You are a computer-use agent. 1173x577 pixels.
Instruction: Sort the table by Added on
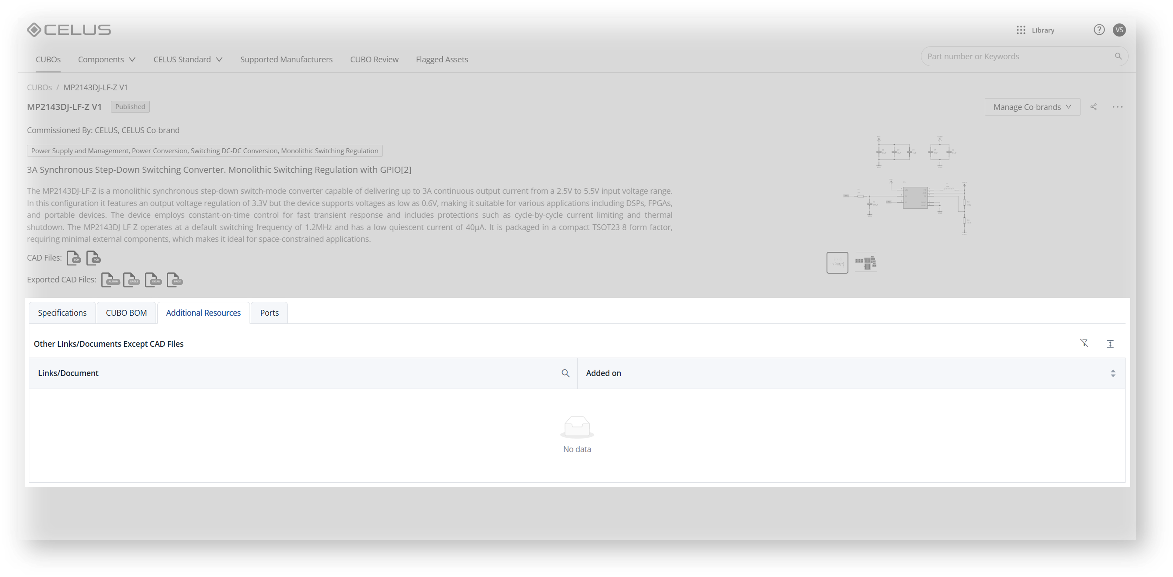point(1112,373)
